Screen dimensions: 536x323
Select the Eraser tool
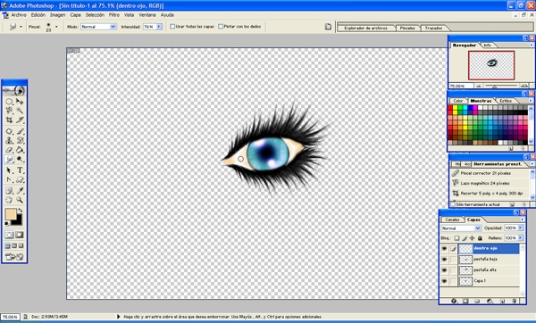click(x=9, y=150)
